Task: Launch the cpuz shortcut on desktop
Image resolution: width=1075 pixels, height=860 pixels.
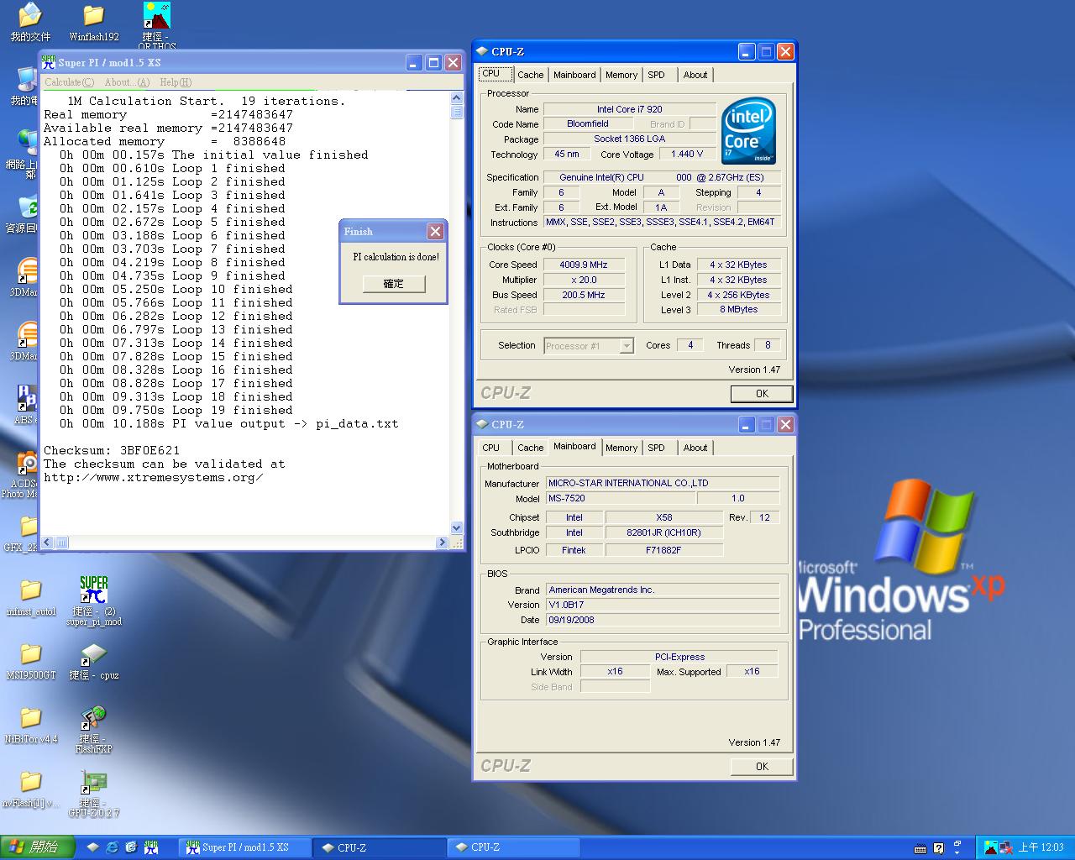Action: (x=94, y=660)
